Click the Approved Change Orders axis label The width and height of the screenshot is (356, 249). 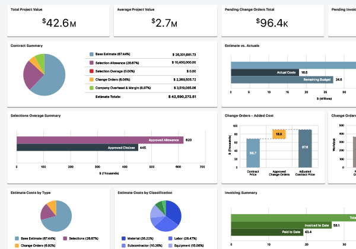tap(279, 173)
